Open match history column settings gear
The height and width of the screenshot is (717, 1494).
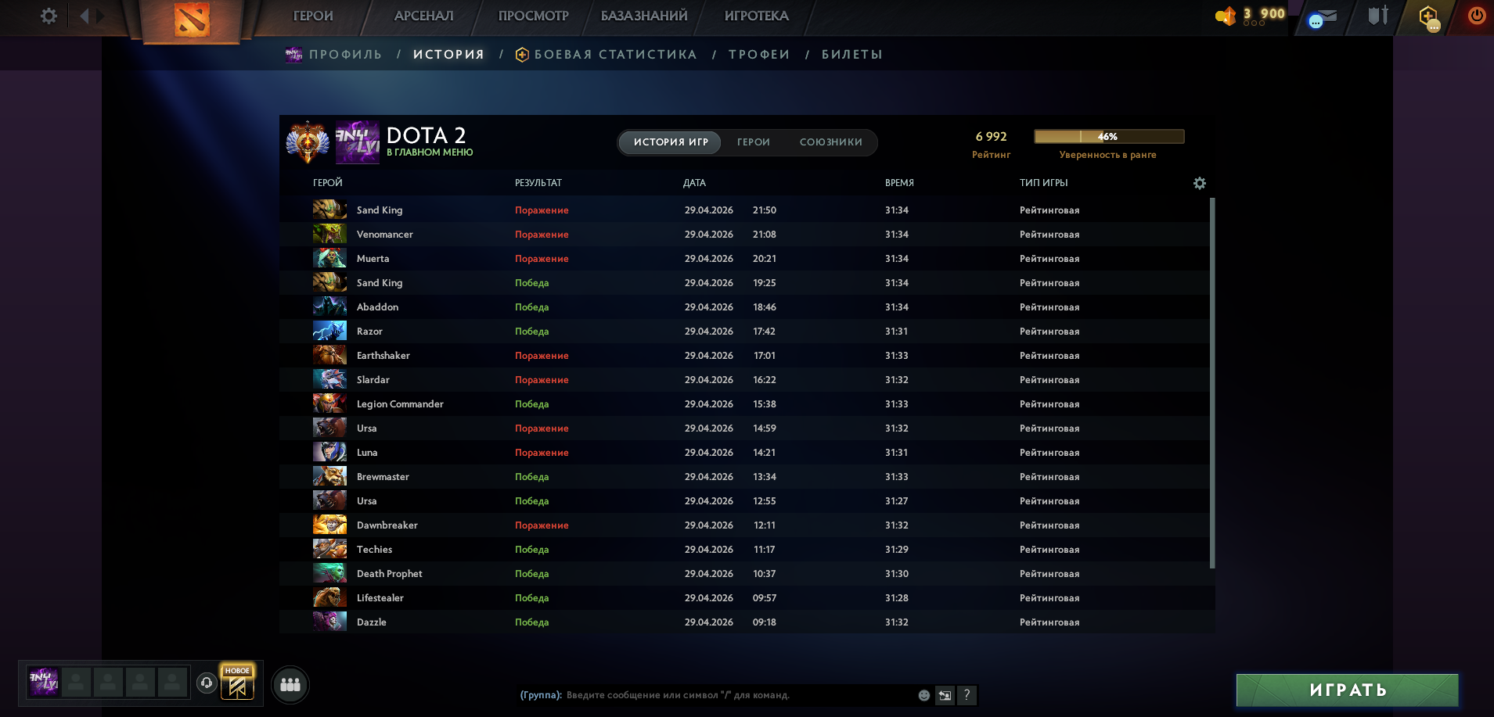coord(1200,183)
